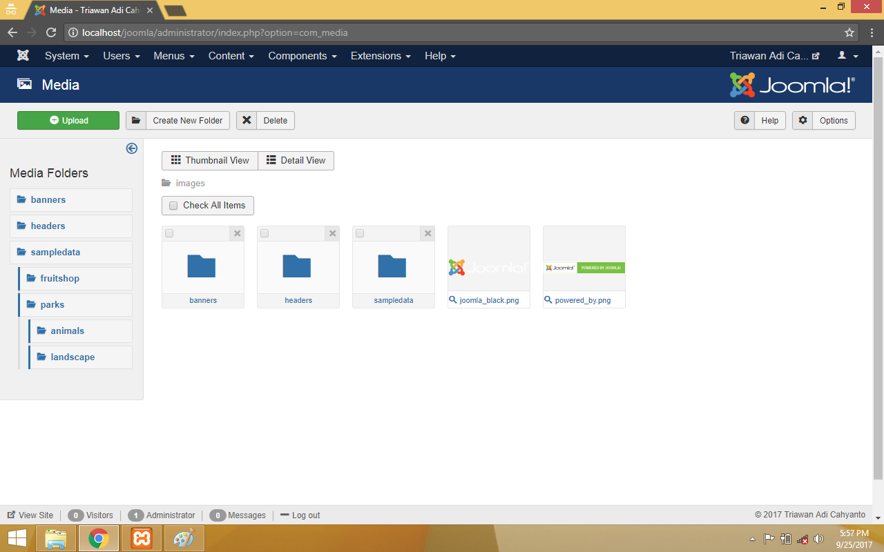Open the banners folder thumbnail
Screen dimensions: 884x552
[x=202, y=266]
